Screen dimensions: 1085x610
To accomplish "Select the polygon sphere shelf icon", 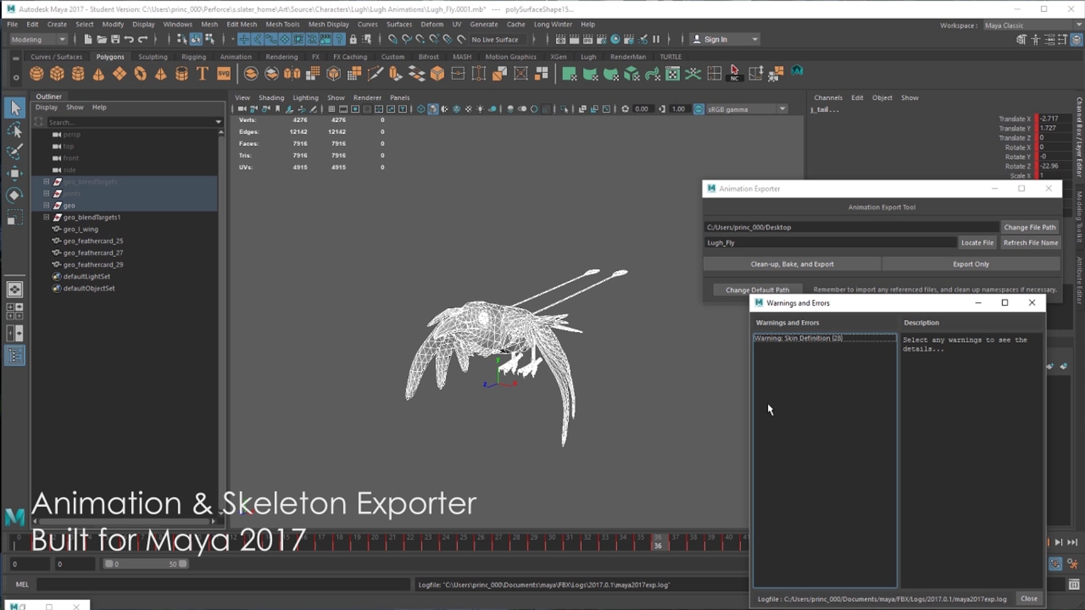I will [x=37, y=73].
